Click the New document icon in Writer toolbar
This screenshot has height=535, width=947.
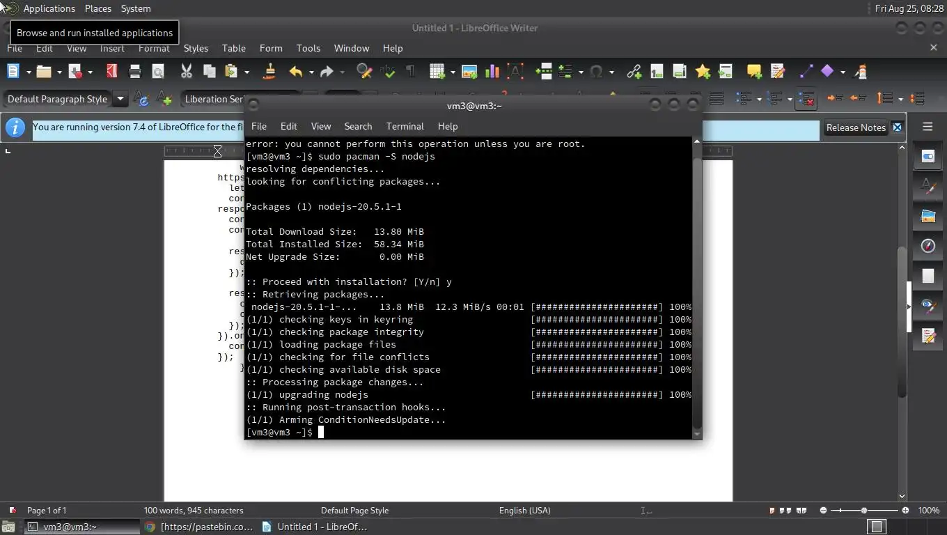[x=13, y=71]
